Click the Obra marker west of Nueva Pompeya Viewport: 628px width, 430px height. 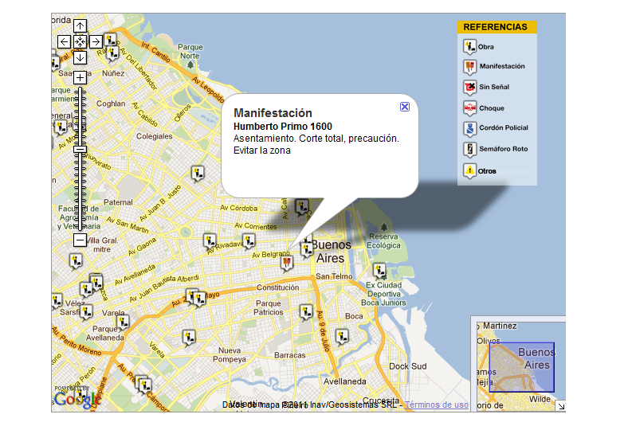point(189,338)
